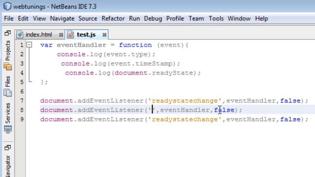Click the test.js file icon
This screenshot has width=315, height=177.
tap(70, 35)
